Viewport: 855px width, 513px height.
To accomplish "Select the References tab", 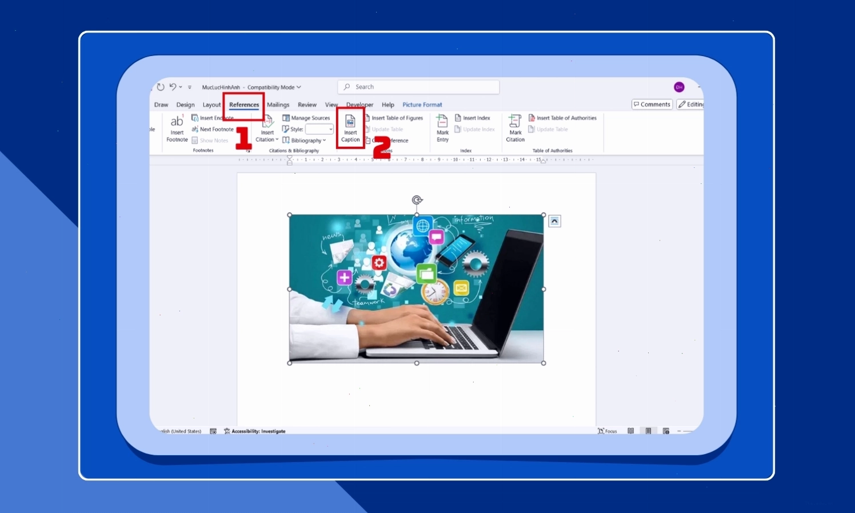I will [x=244, y=105].
